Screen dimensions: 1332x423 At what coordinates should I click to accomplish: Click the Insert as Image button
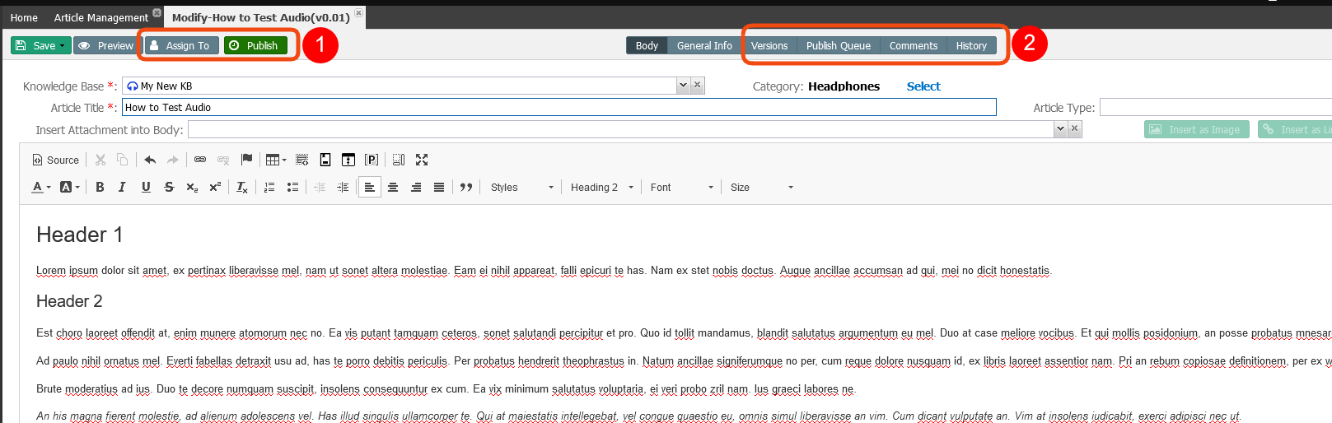1197,129
